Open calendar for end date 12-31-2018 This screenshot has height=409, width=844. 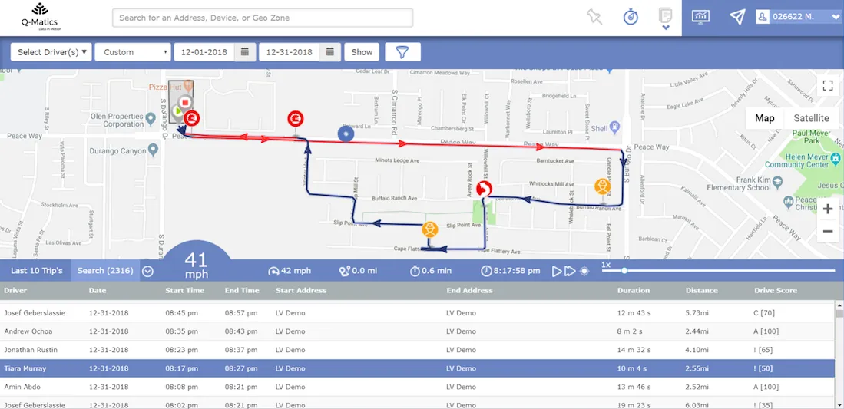click(x=330, y=52)
